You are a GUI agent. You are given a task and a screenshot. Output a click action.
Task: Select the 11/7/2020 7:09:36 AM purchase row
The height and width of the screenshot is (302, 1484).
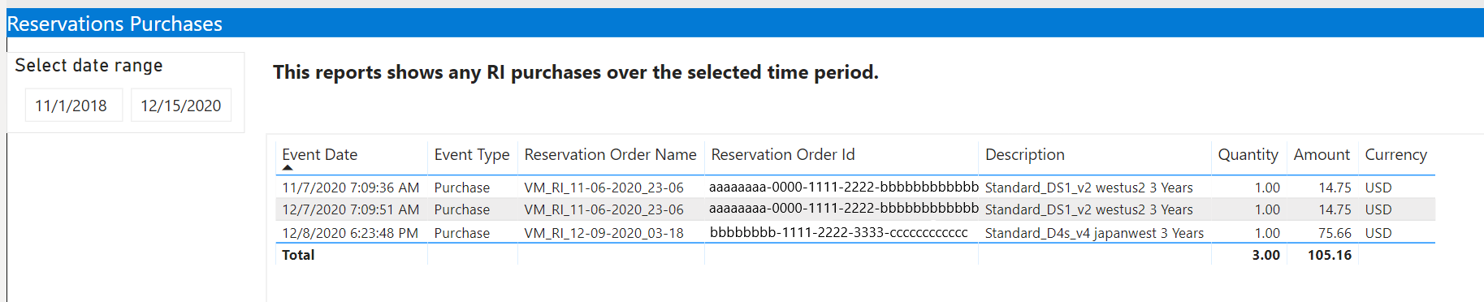tap(855, 188)
